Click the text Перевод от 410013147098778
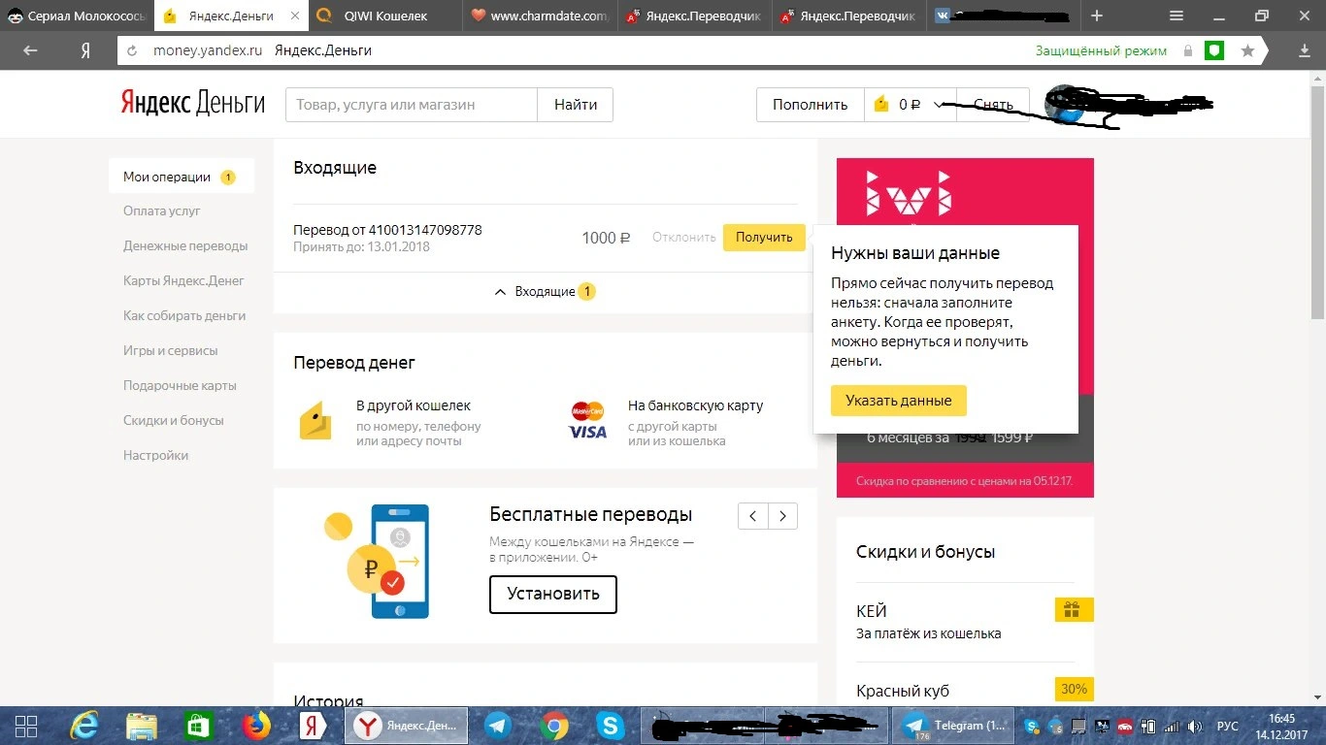 (387, 230)
